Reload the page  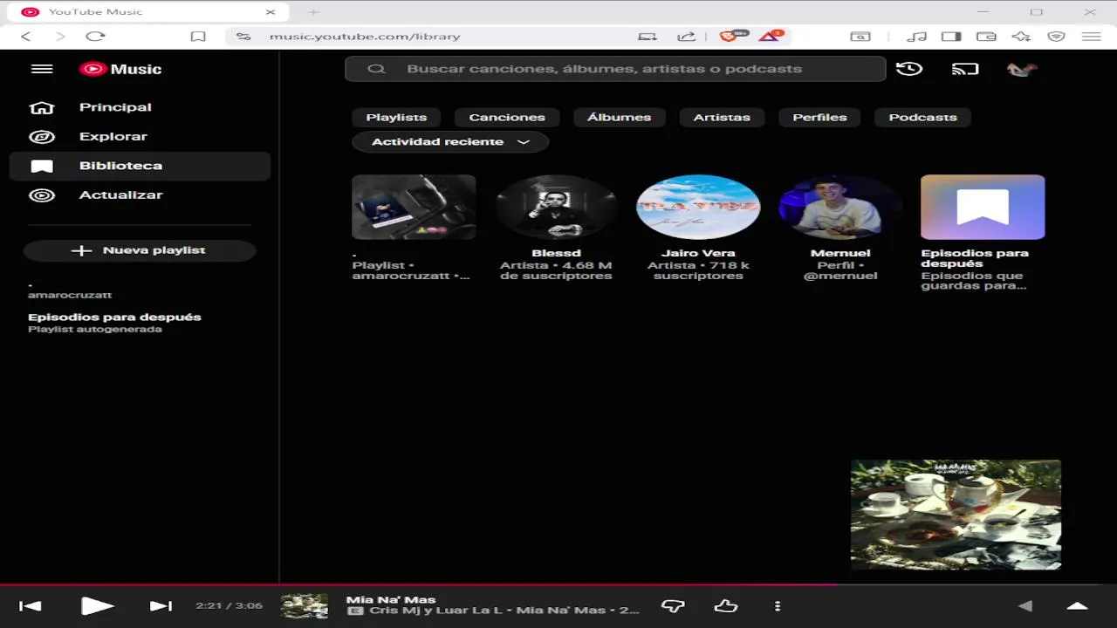[95, 37]
